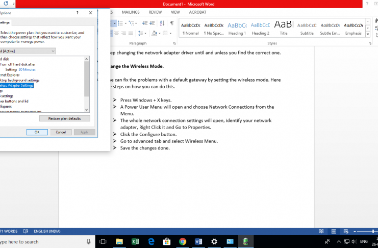The image size is (378, 248).
Task: Apply Align Right alignment
Action: tap(123, 33)
